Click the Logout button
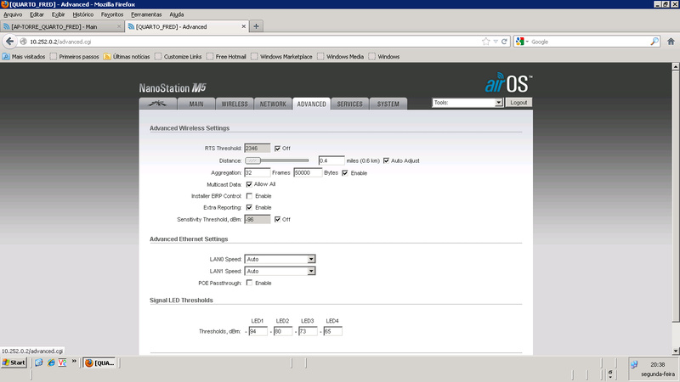Image resolution: width=680 pixels, height=382 pixels. pyautogui.click(x=518, y=103)
